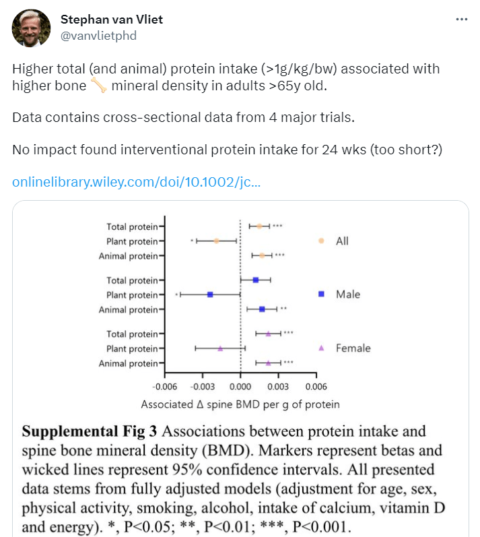Click the purple Female Plant protein data point

point(220,348)
